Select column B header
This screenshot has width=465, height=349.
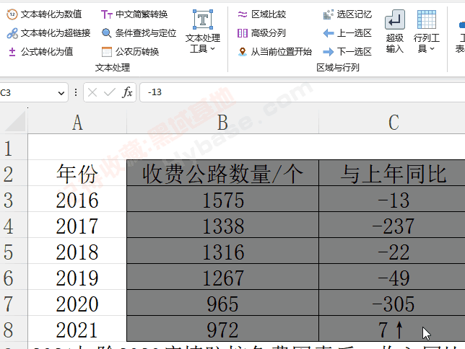pyautogui.click(x=222, y=122)
